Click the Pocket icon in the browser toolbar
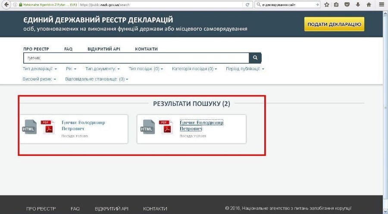388x214 pixels. click(347, 5)
